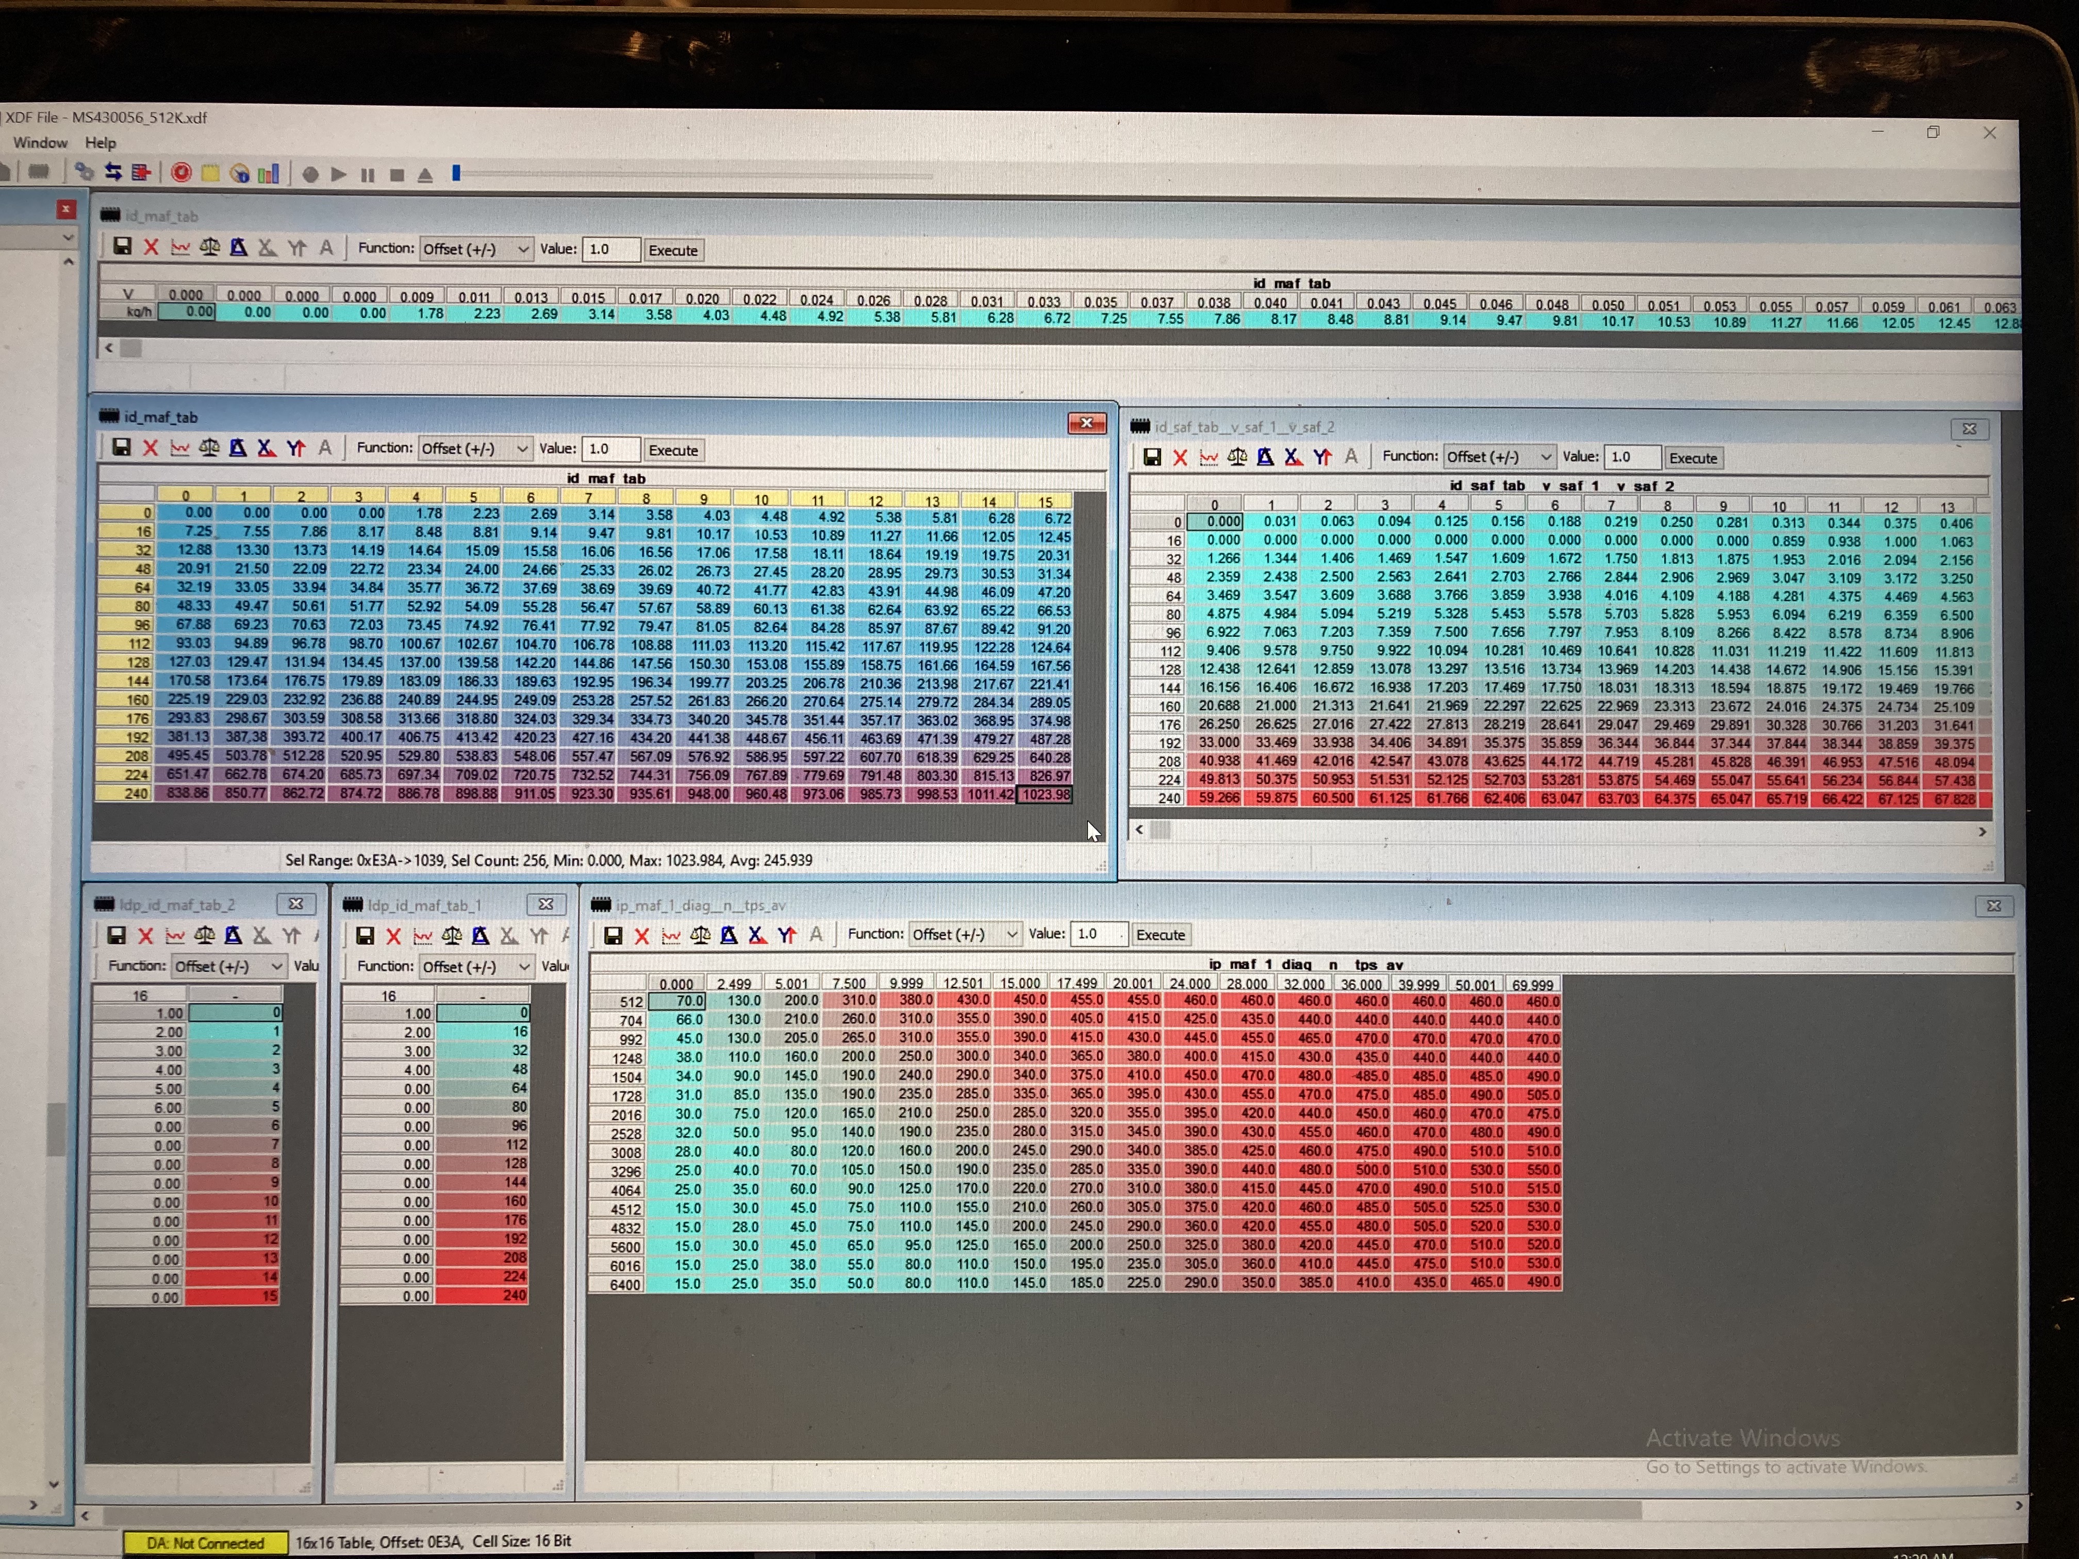
Task: Save changes in the id_maf_tab editor
Action: click(122, 448)
